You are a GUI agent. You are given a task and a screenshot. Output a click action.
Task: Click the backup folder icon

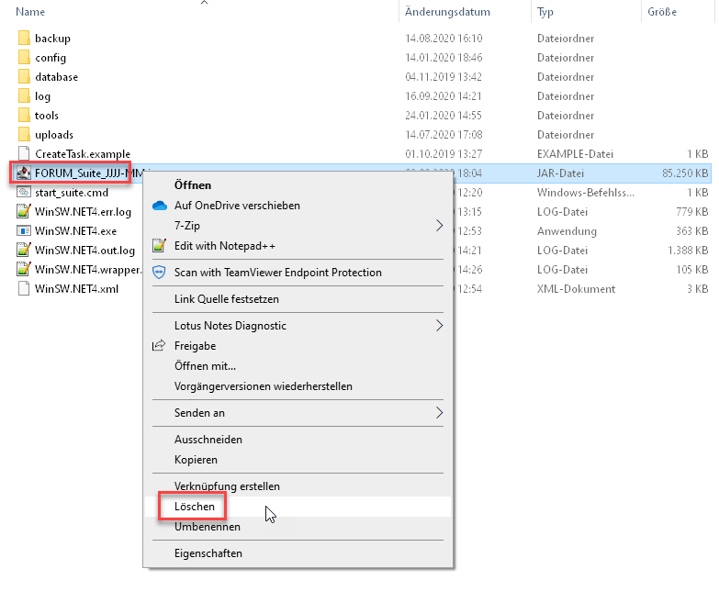[x=24, y=39]
